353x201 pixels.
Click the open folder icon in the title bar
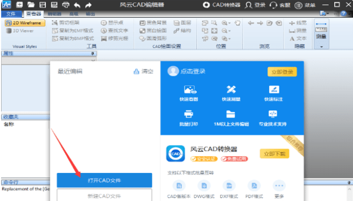(x=31, y=4)
